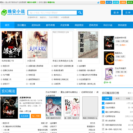Click 血狱魔帝 in the fourth list column
Screen dimensions: 133x133
pos(82,66)
